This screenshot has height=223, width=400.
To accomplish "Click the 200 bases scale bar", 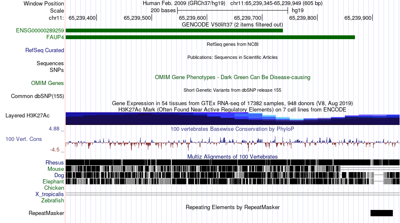I will coord(233,11).
